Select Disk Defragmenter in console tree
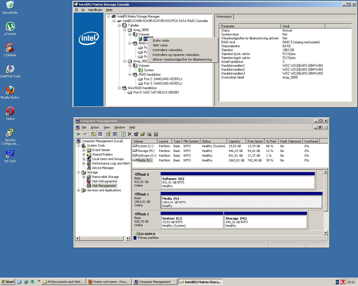Image resolution: width=358 pixels, height=286 pixels. click(x=105, y=181)
